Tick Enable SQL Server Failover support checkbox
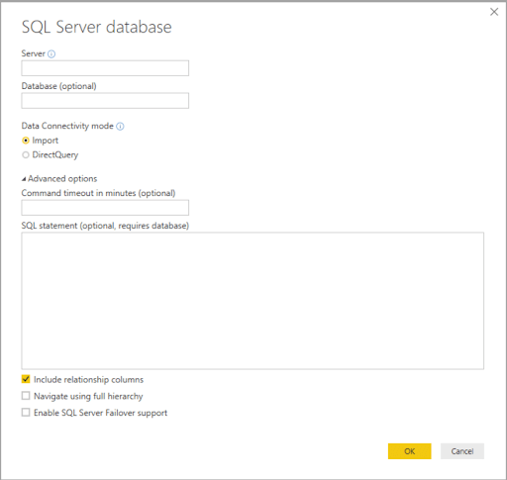 (26, 412)
